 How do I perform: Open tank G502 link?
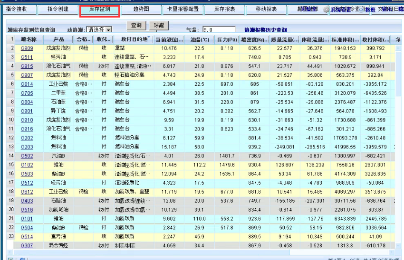tap(27, 156)
